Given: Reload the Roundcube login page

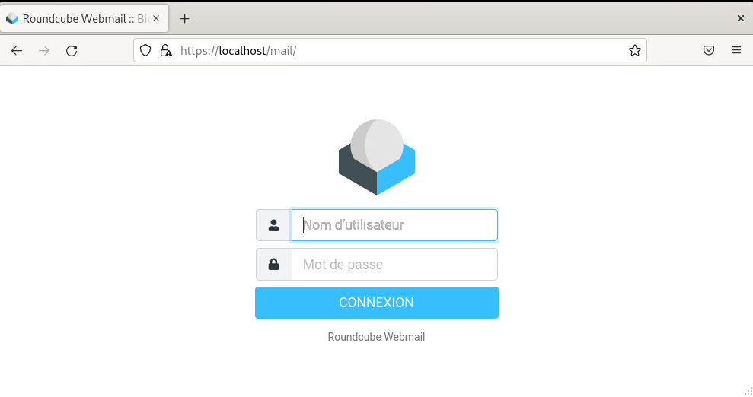Looking at the screenshot, I should (72, 51).
